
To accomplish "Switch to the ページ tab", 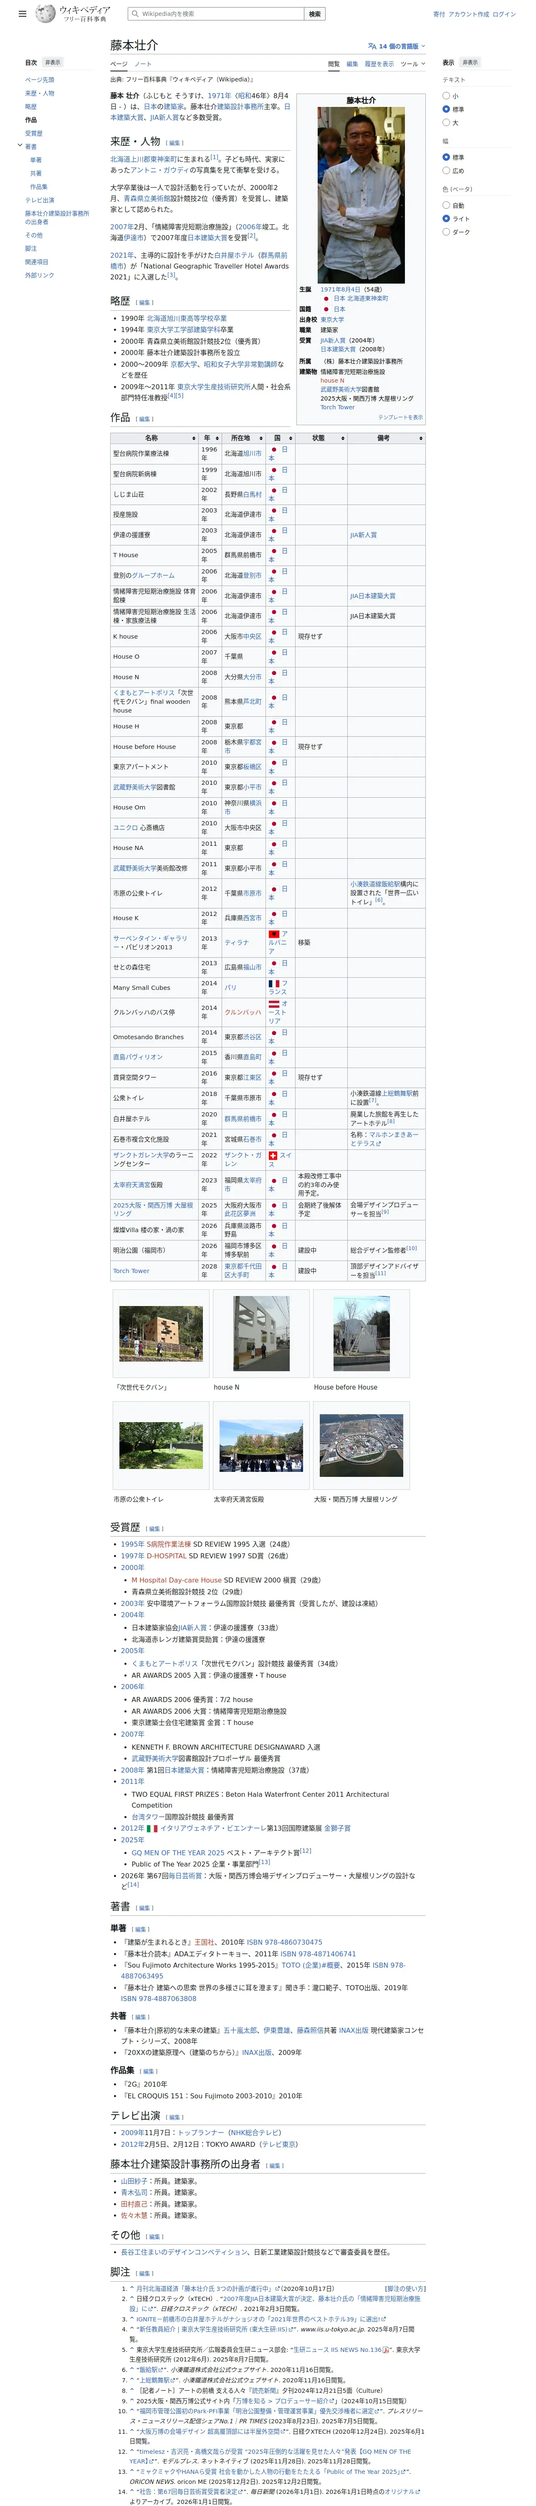I will (x=118, y=64).
